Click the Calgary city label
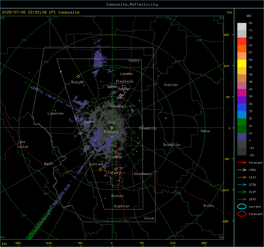 [114, 173]
